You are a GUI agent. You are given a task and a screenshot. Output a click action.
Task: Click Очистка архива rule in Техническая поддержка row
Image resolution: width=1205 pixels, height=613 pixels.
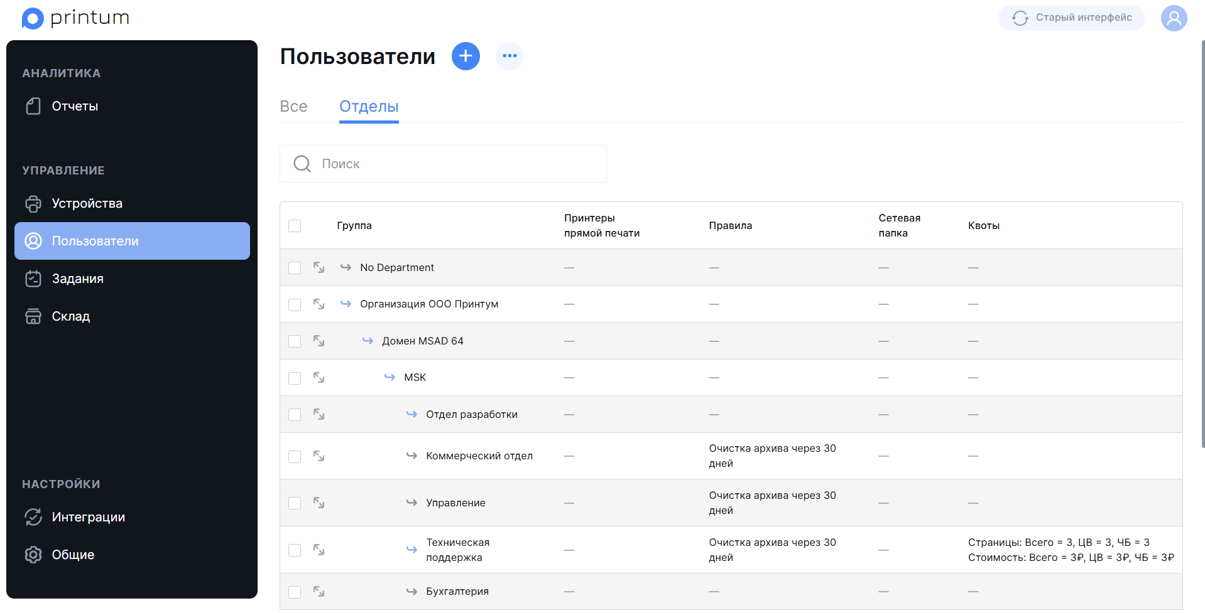pyautogui.click(x=773, y=550)
